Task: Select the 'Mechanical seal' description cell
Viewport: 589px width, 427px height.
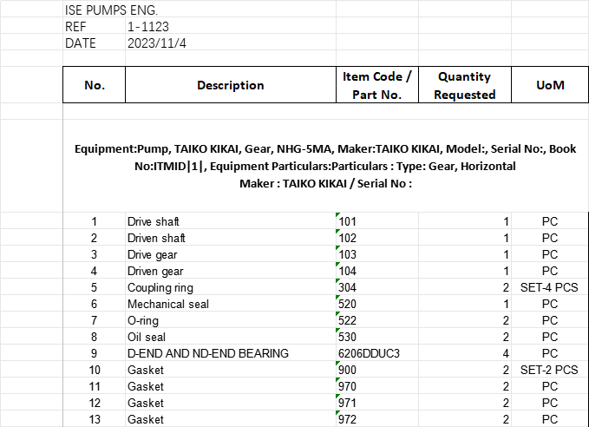Action: 230,304
